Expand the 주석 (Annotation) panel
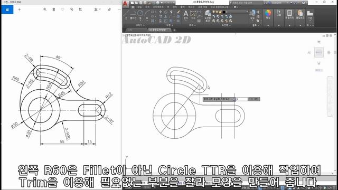The height and width of the screenshot is (190, 338). (x=192, y=25)
